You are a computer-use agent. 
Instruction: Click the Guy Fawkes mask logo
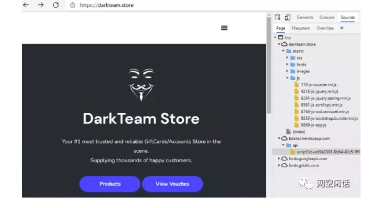click(141, 85)
